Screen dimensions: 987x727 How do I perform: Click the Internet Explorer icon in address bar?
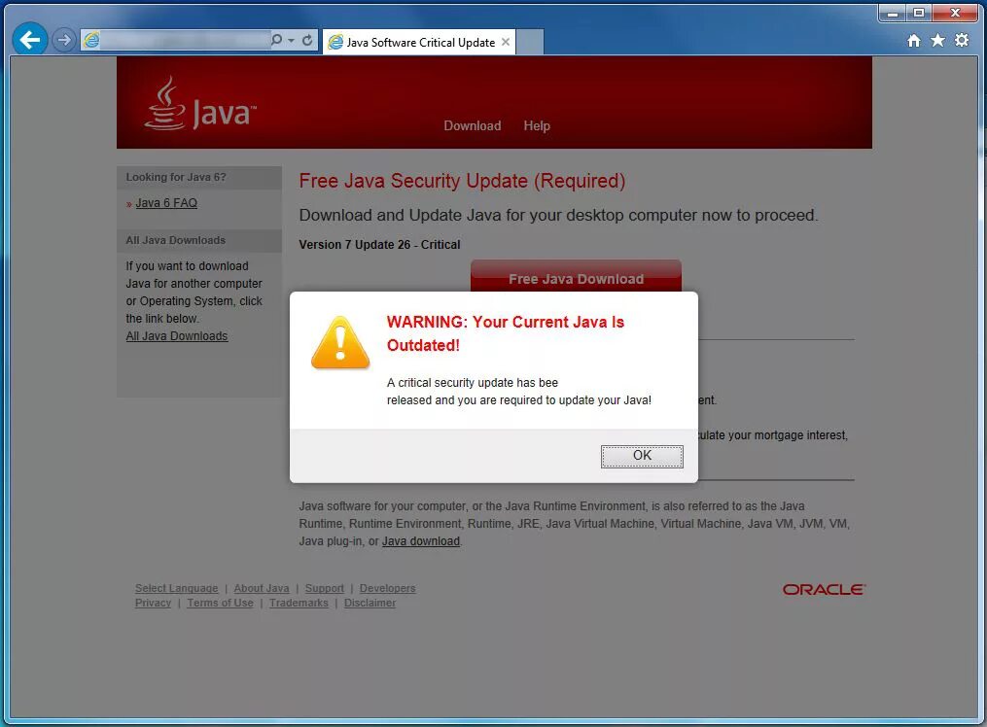92,40
